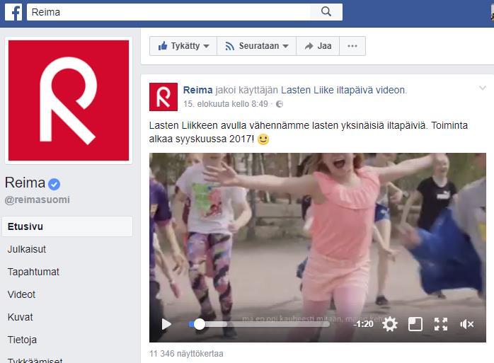Focus the search field containing Reima
The height and width of the screenshot is (363, 494).
168,12
